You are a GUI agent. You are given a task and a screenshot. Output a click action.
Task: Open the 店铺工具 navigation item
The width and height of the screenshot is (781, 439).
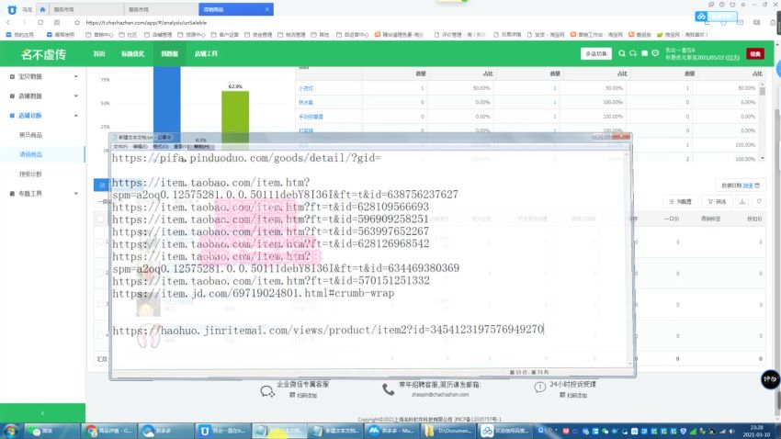click(206, 54)
